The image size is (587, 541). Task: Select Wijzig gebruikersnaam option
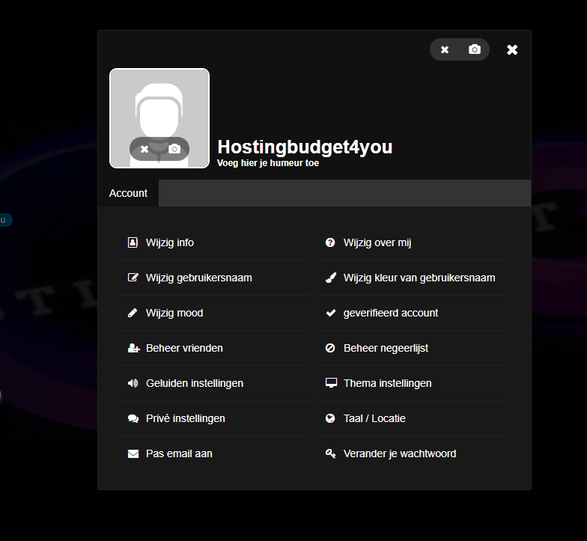click(x=198, y=278)
